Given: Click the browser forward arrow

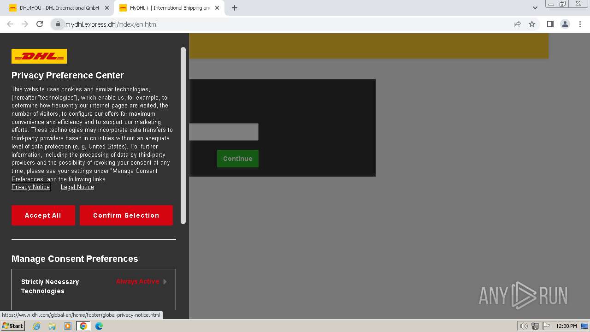Looking at the screenshot, I should point(25,24).
